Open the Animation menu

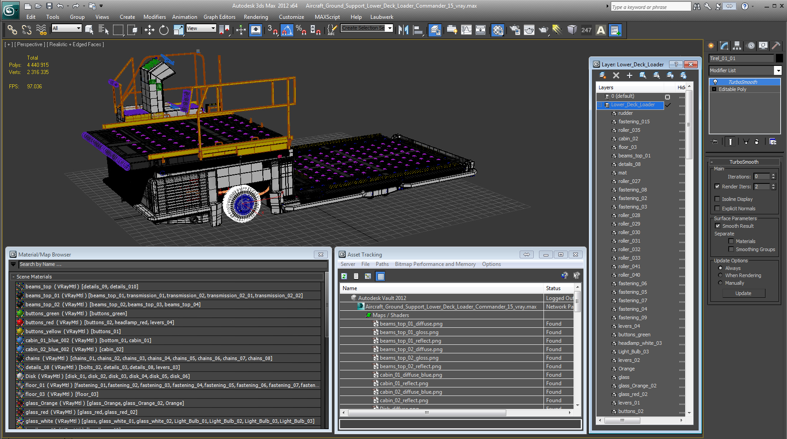185,17
